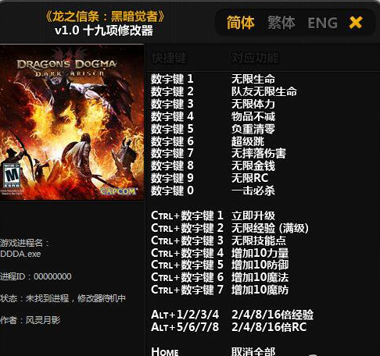Enable the 一击必杀 option
Image resolution: width=380 pixels, height=356 pixels.
[x=253, y=190]
